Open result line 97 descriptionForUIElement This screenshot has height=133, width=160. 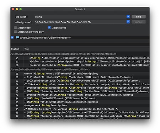point(80,116)
